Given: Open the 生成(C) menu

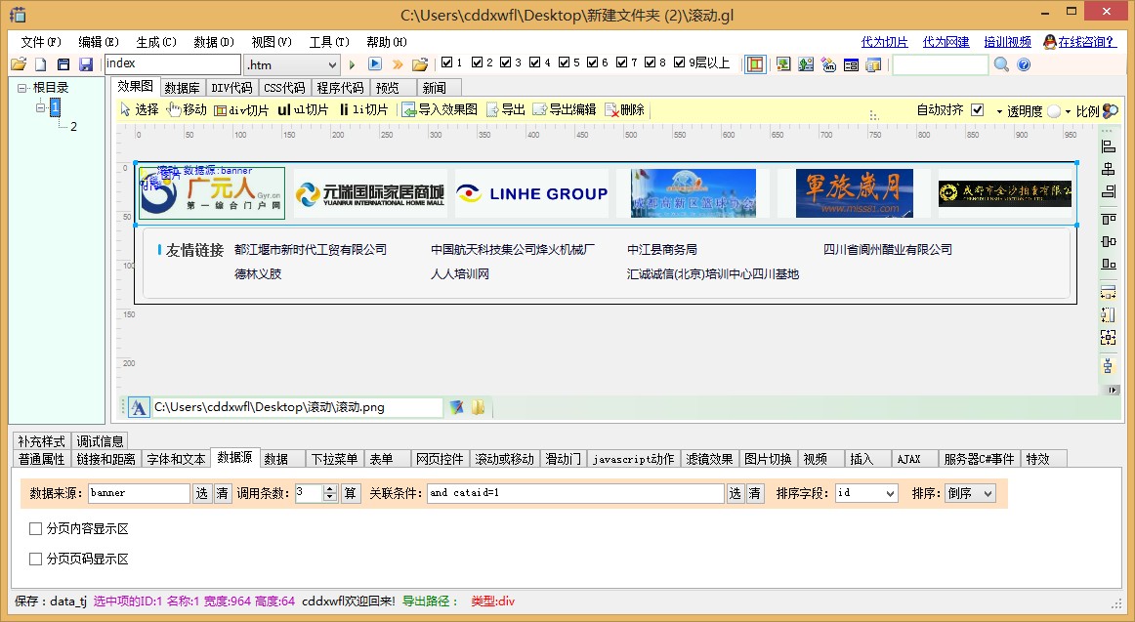Looking at the screenshot, I should tap(156, 42).
